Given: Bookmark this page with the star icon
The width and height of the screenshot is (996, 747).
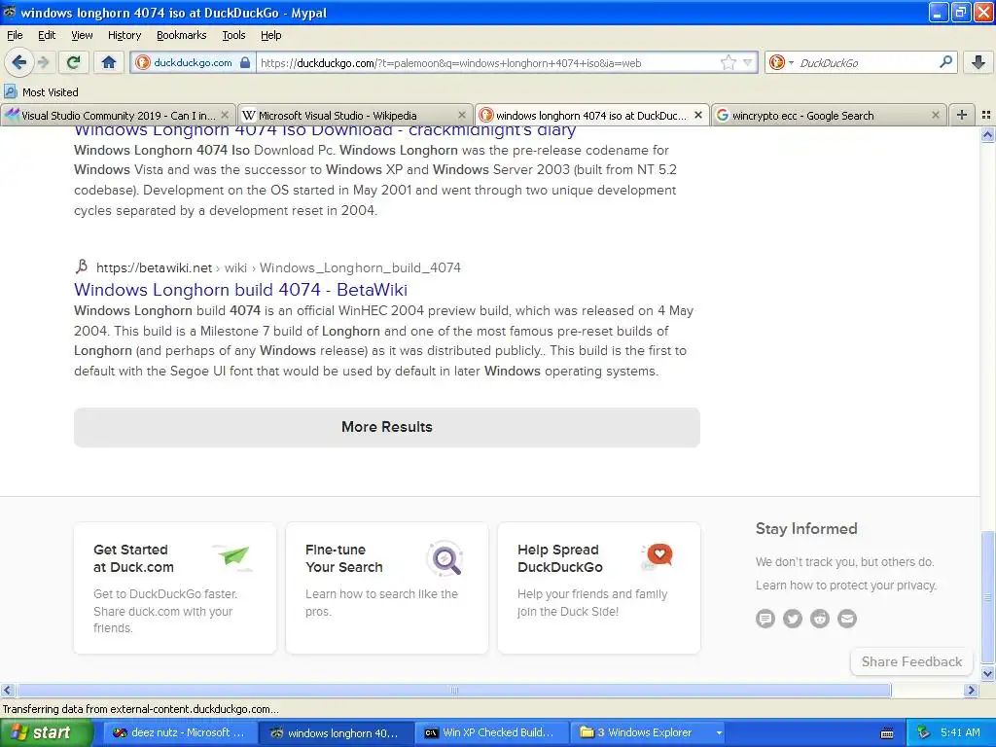Looking at the screenshot, I should 728,62.
